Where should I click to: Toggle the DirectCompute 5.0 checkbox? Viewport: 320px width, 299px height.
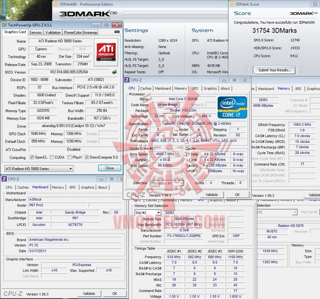click(87, 157)
